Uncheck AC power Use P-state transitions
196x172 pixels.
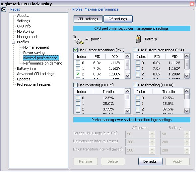(x=75, y=50)
